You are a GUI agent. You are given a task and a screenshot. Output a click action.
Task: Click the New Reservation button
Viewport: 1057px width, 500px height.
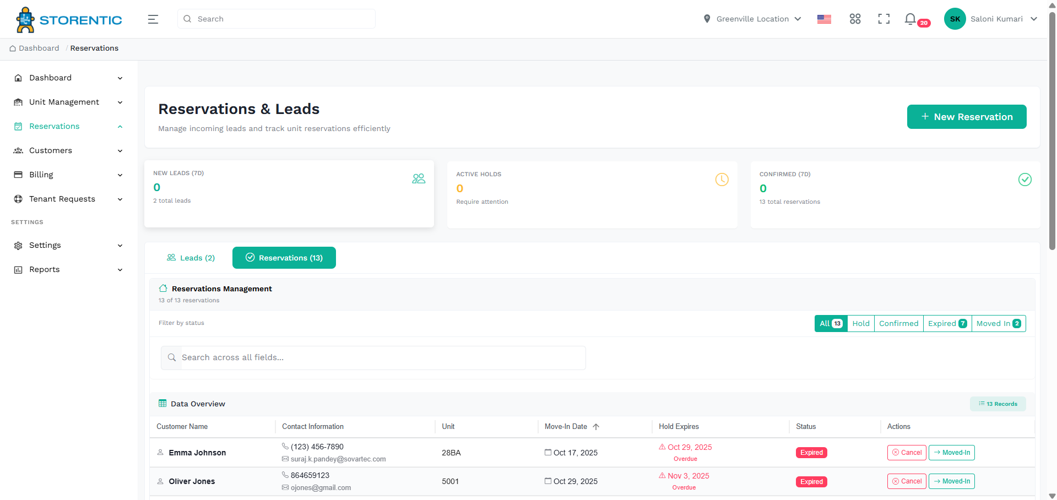point(966,116)
